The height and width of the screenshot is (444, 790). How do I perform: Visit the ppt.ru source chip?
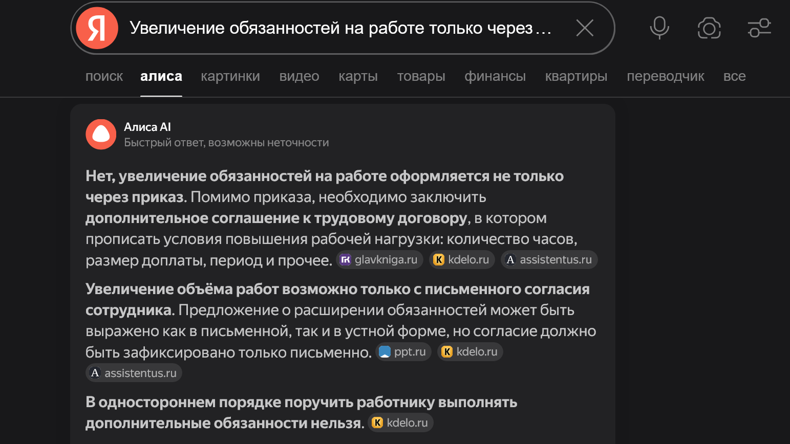tap(403, 352)
